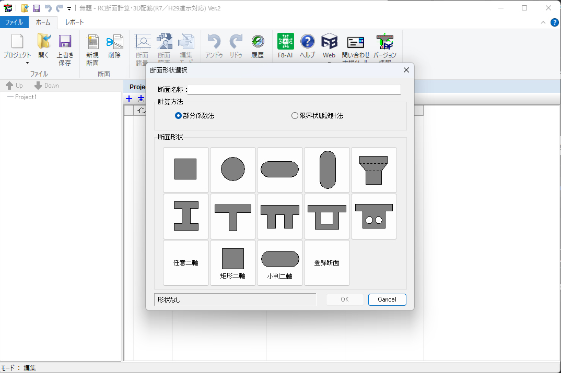Image resolution: width=561 pixels, height=373 pixels.
Task: Open the F8-AI tool
Action: point(285,46)
